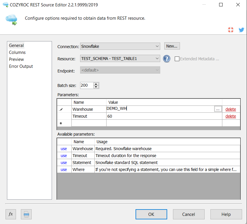Use the Warehouse available parameter
The width and height of the screenshot is (247, 224).
coord(64,149)
